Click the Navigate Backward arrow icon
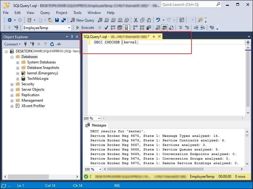Screen dimensions: 253x189 (x=10, y=20)
